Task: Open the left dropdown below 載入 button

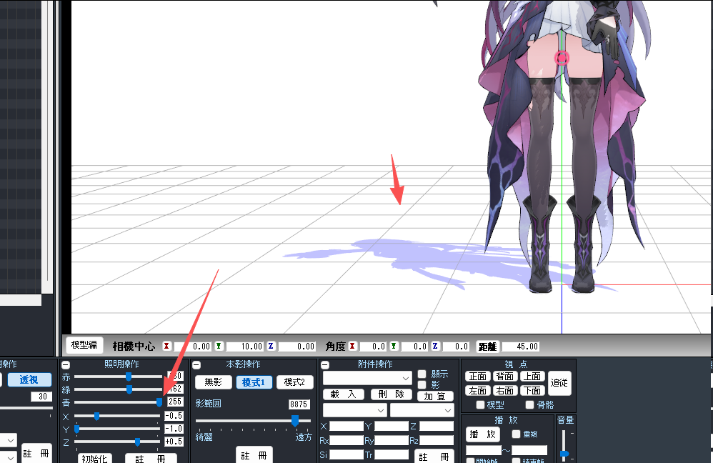Action: tap(354, 410)
